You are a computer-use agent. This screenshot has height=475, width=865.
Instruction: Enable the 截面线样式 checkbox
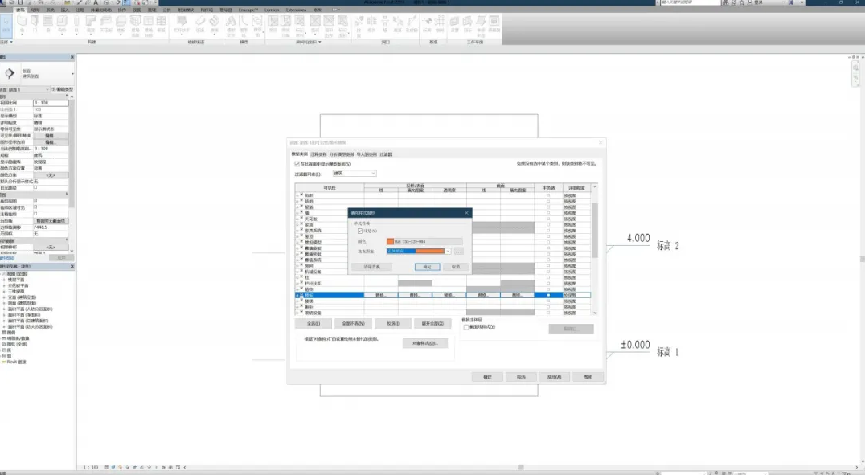(466, 326)
